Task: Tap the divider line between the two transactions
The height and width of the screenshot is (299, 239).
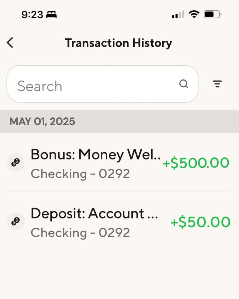Action: coord(118,192)
